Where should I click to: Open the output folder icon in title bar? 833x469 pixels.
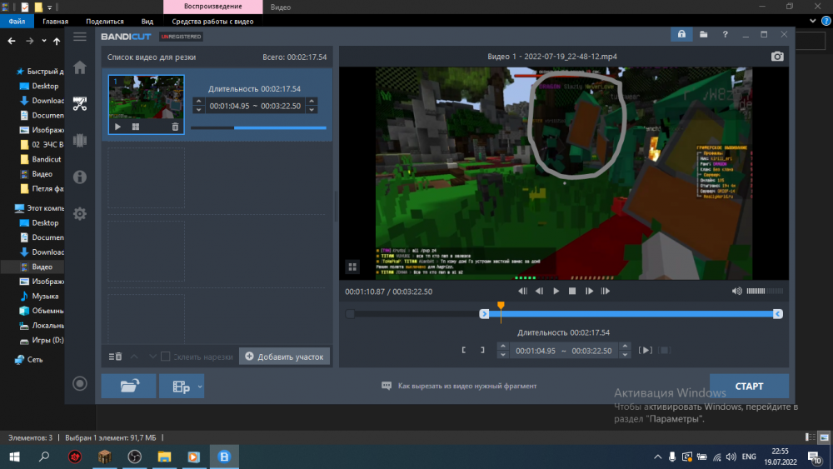[703, 34]
